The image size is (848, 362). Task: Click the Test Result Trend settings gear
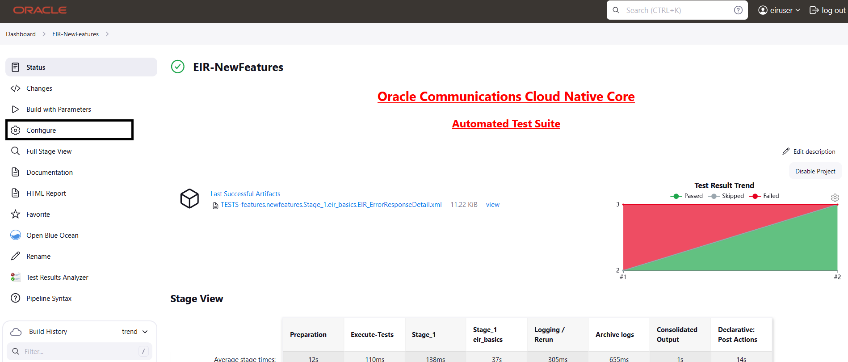tap(835, 198)
